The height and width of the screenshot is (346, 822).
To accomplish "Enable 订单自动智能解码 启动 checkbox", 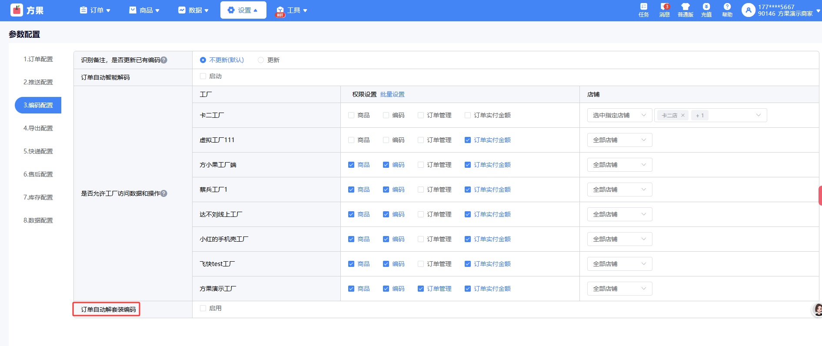I will (x=203, y=76).
